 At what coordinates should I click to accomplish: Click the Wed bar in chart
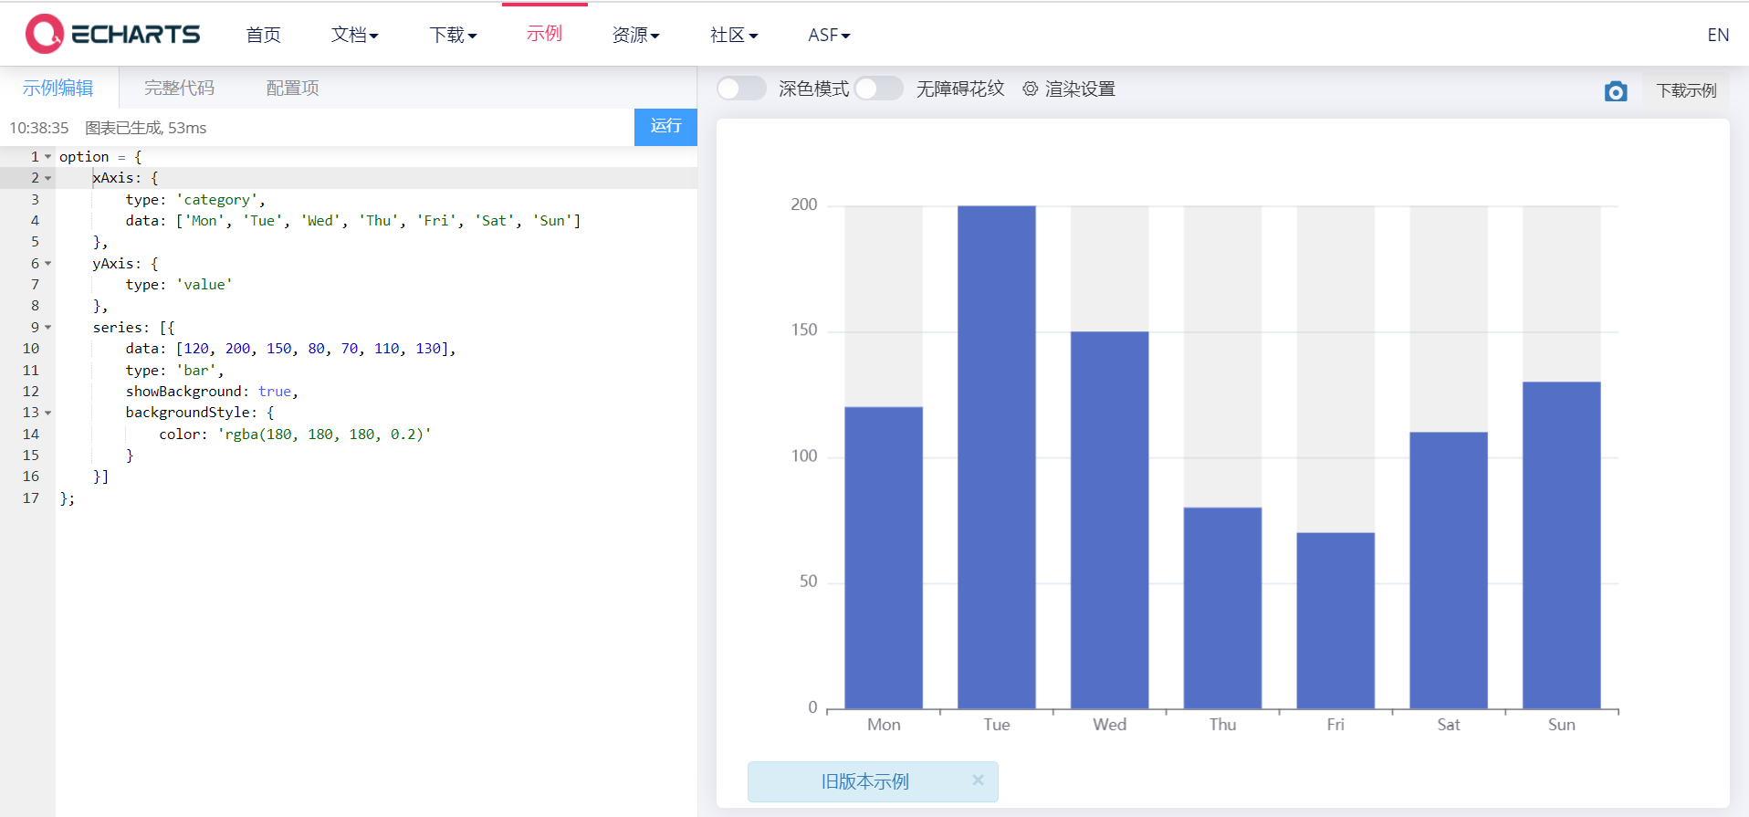point(1110,520)
